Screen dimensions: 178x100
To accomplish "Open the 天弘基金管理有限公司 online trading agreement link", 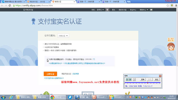I will (x=84, y=63).
